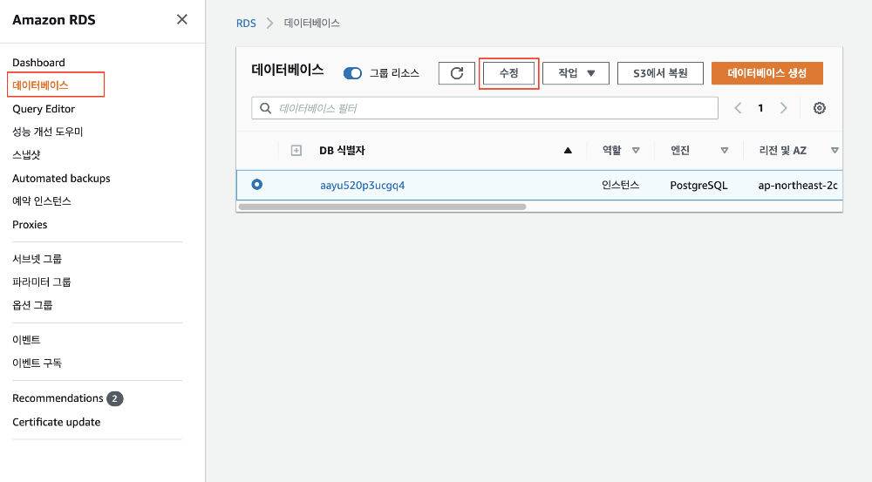Click the search magnifier icon in filter
The image size is (872, 482).
(x=266, y=108)
